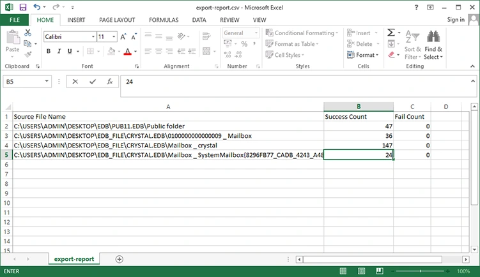
Task: Click the Center align icon
Action: (x=159, y=51)
